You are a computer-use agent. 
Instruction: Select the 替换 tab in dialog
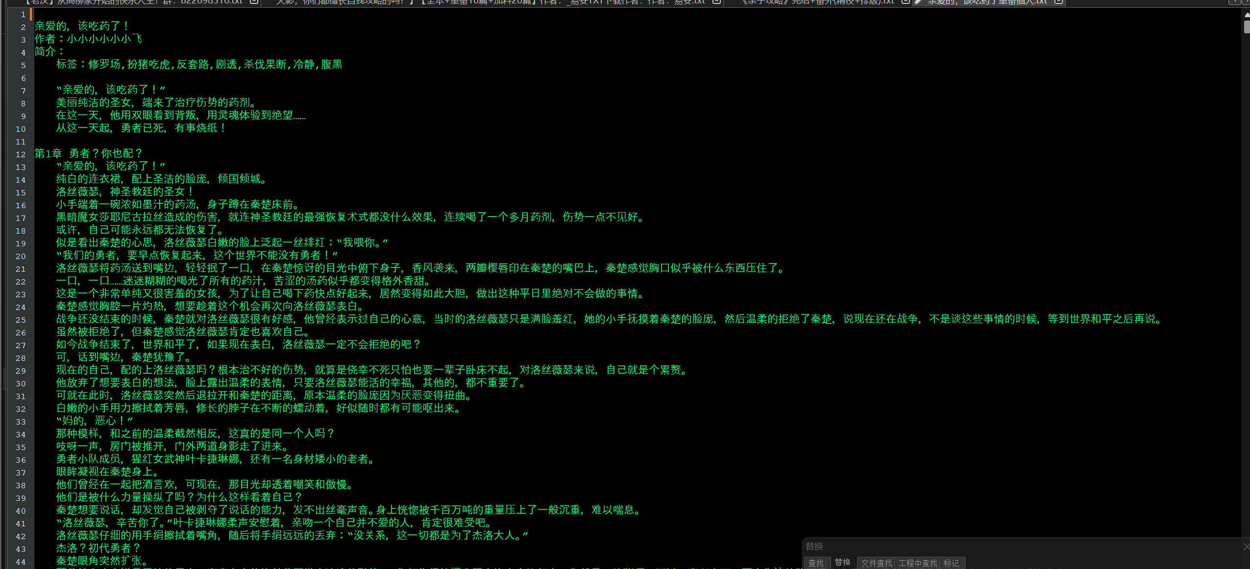tap(842, 562)
